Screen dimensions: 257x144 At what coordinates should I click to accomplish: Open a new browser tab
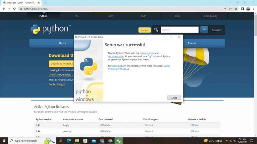pos(45,3)
